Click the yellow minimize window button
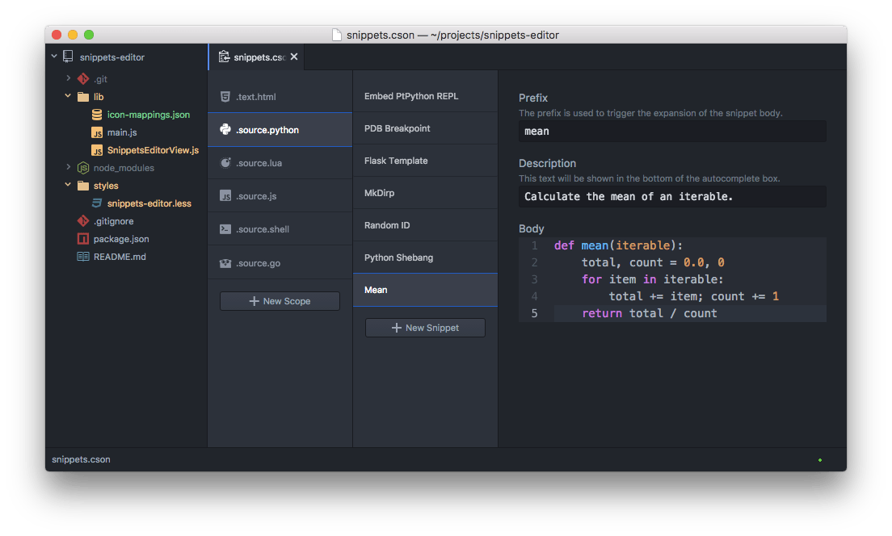 click(x=72, y=35)
